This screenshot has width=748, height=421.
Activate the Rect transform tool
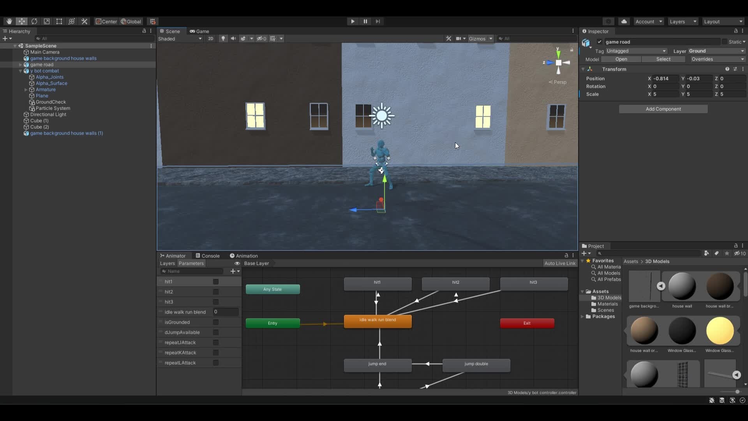point(59,21)
